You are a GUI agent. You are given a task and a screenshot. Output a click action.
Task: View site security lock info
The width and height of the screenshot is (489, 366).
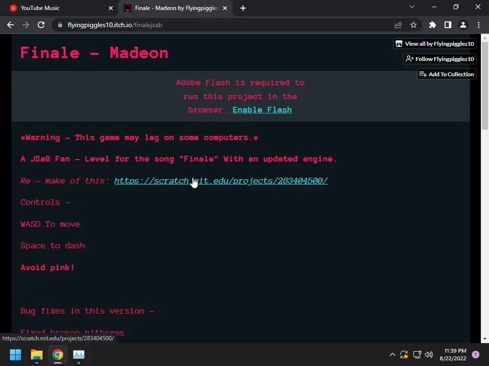pos(60,25)
